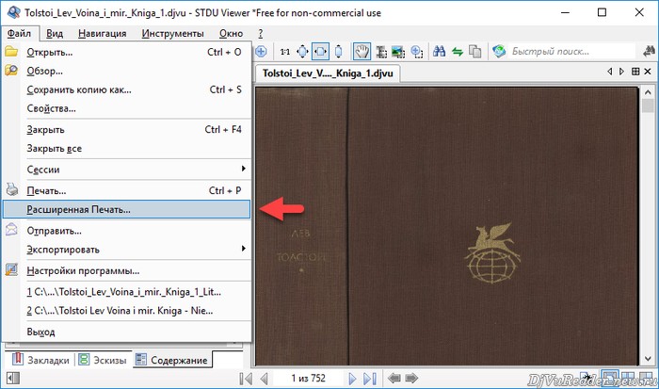Open the Вид menu
The image size is (659, 389).
pos(55,33)
